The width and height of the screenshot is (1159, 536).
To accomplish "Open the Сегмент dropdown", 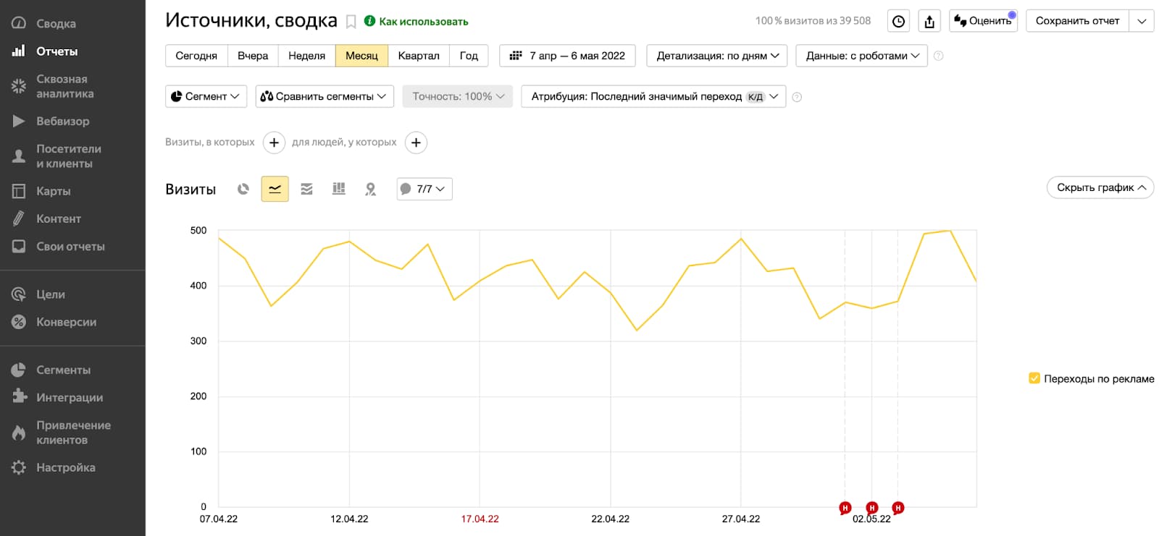I will click(x=206, y=96).
